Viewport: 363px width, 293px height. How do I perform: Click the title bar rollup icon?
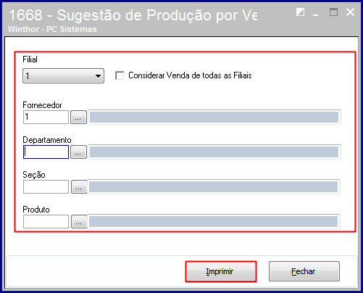click(300, 12)
